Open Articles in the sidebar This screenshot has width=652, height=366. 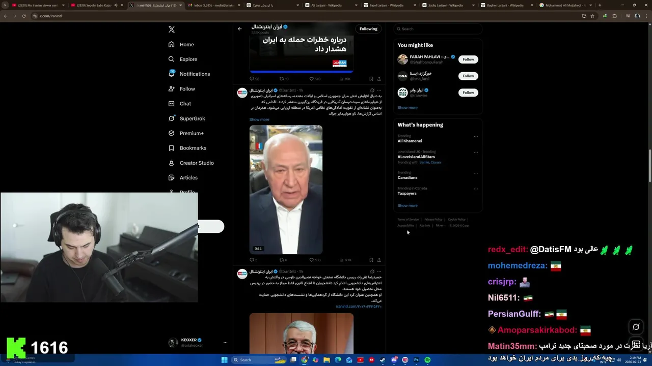point(182,177)
